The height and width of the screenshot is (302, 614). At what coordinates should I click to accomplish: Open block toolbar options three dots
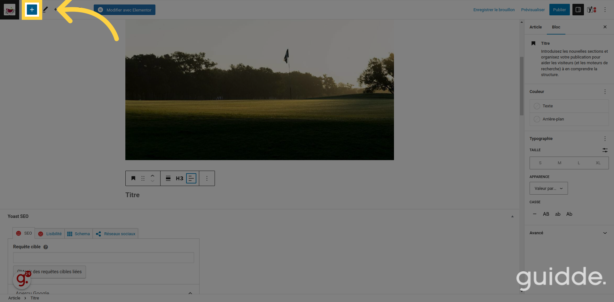tap(207, 178)
